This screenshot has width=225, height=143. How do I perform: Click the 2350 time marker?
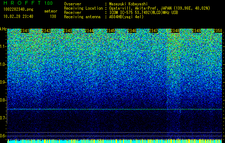point(218,31)
